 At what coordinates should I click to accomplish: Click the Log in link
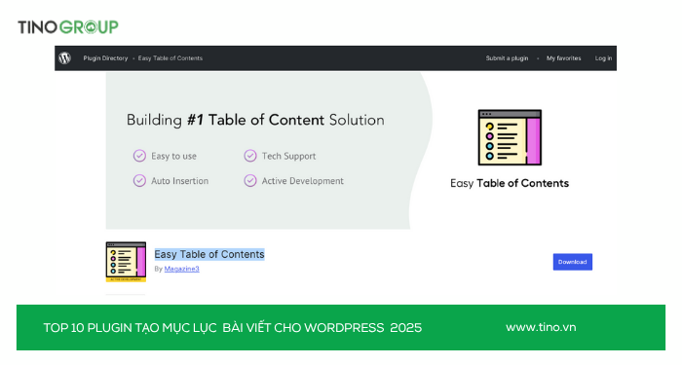603,58
